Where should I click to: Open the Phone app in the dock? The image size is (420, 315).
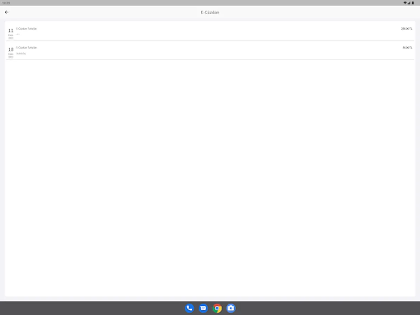point(189,308)
